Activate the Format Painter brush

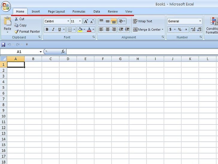(27, 32)
